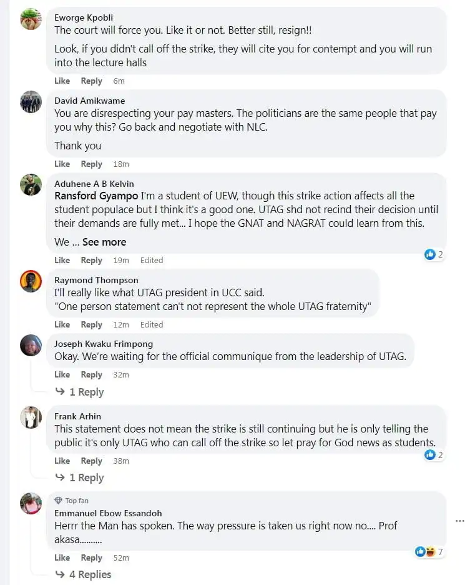Show reactions on Frank Arhin's comment

pos(433,455)
